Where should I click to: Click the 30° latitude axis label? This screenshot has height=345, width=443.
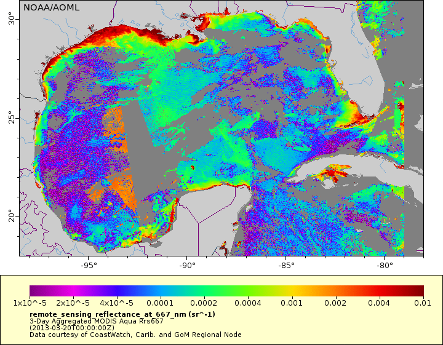pyautogui.click(x=12, y=18)
